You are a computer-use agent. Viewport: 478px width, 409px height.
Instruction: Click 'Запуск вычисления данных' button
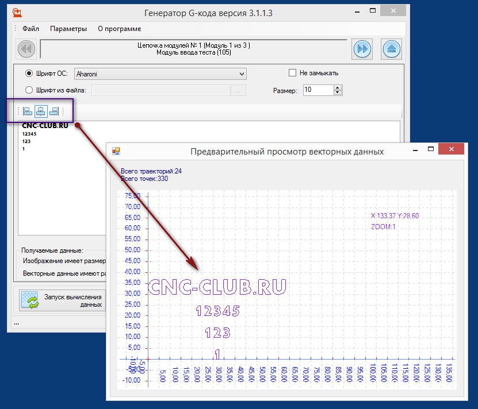click(63, 300)
